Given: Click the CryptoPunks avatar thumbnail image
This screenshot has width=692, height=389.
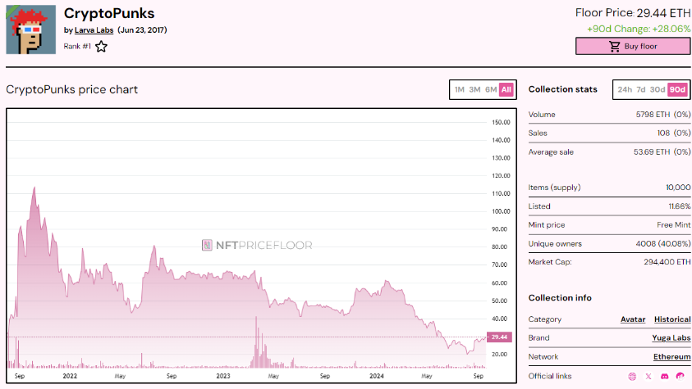Looking at the screenshot, I should 31,29.
